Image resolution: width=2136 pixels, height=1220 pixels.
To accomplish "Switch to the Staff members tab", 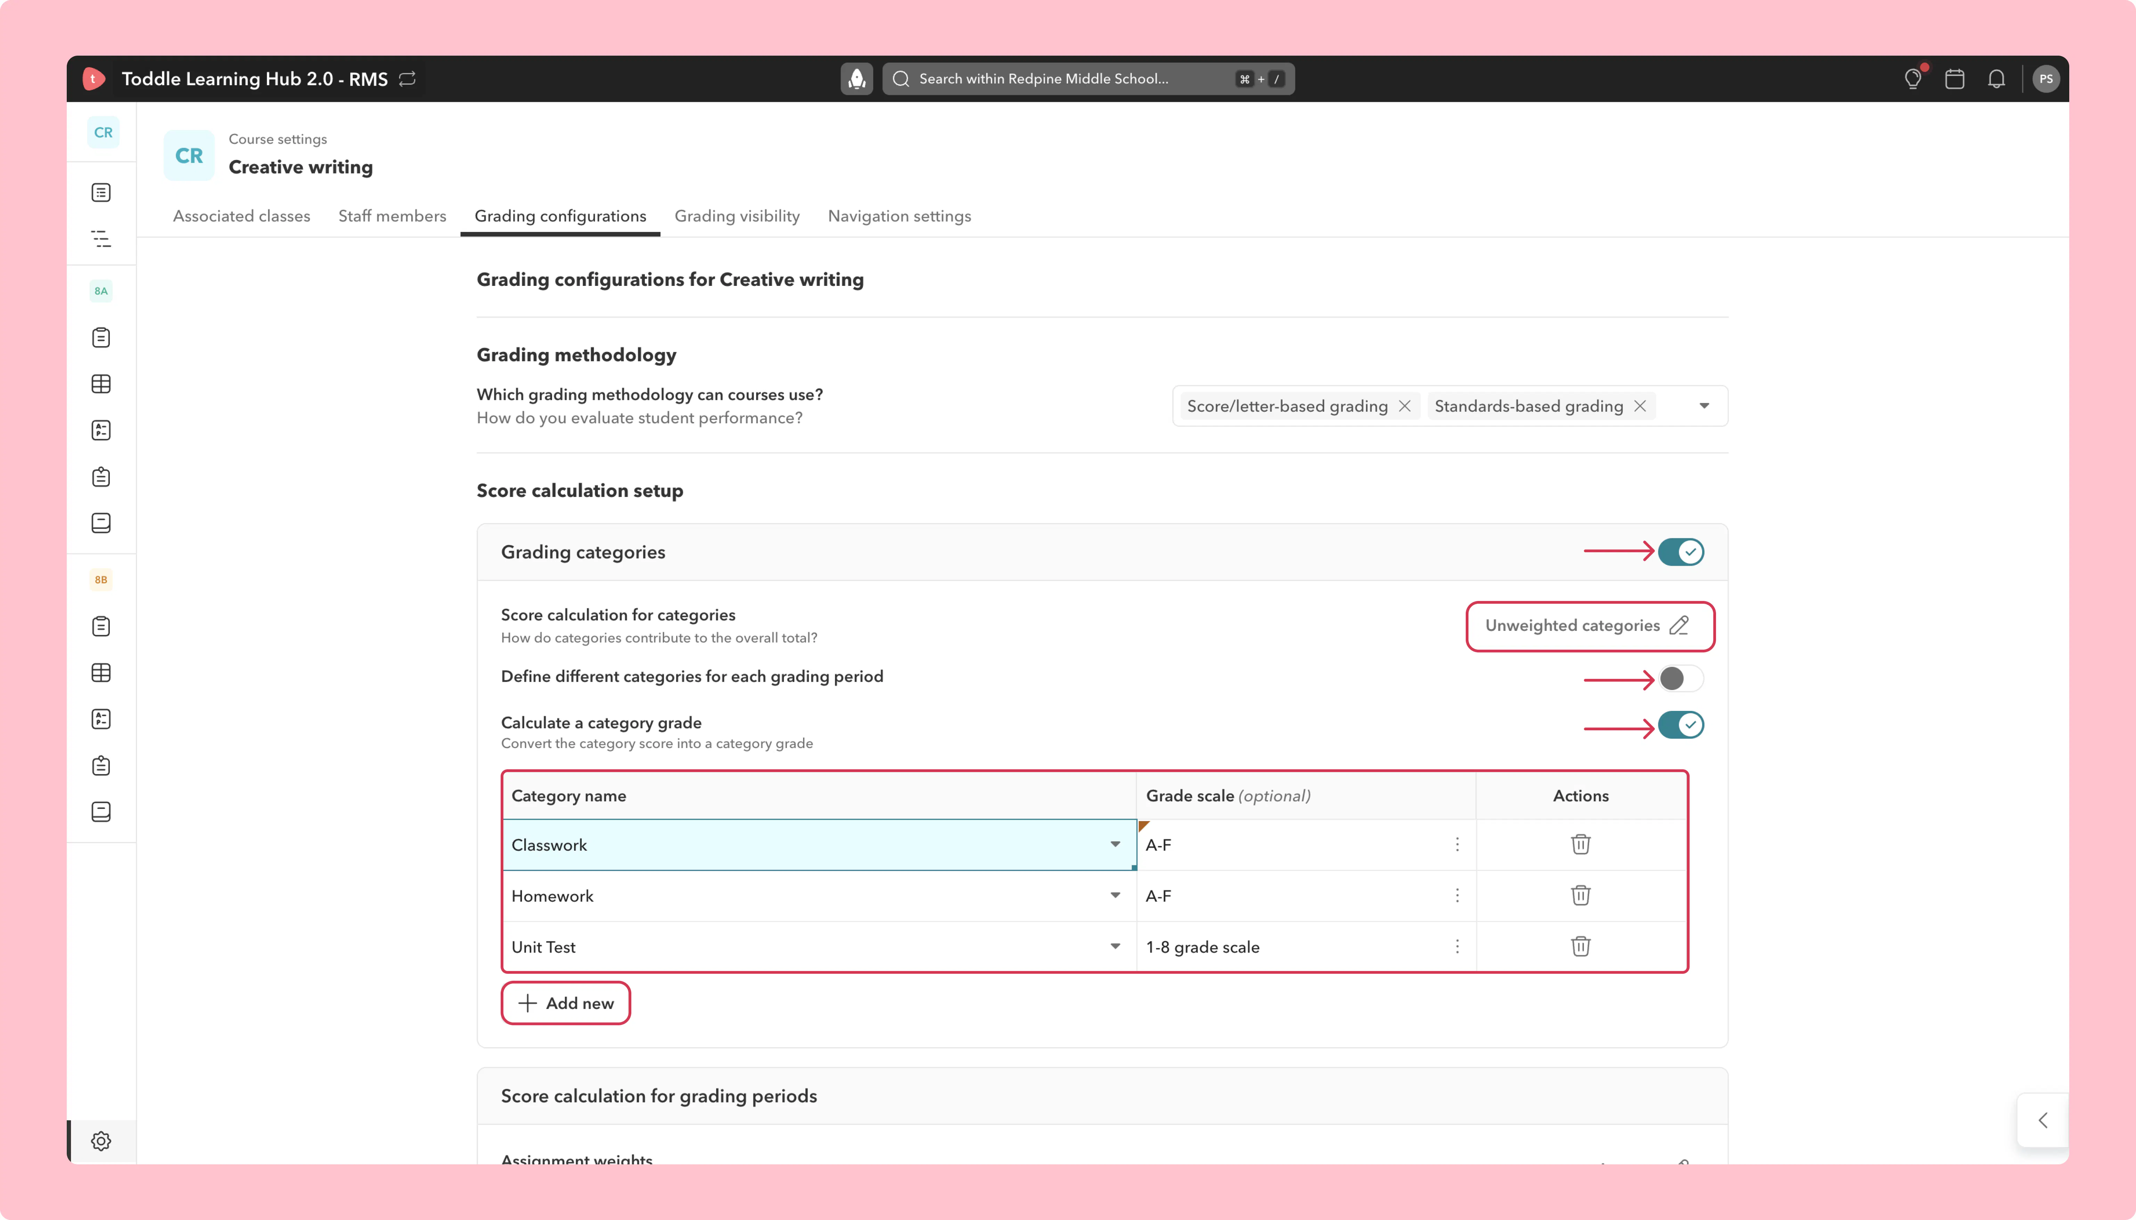I will 392,216.
